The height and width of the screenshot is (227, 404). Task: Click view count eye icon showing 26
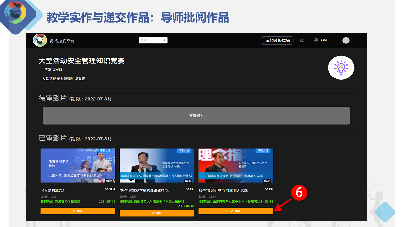tap(267, 189)
